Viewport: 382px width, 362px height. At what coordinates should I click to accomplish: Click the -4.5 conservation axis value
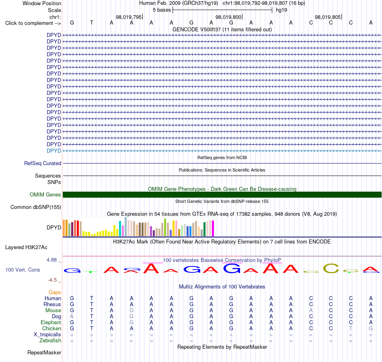(52, 280)
